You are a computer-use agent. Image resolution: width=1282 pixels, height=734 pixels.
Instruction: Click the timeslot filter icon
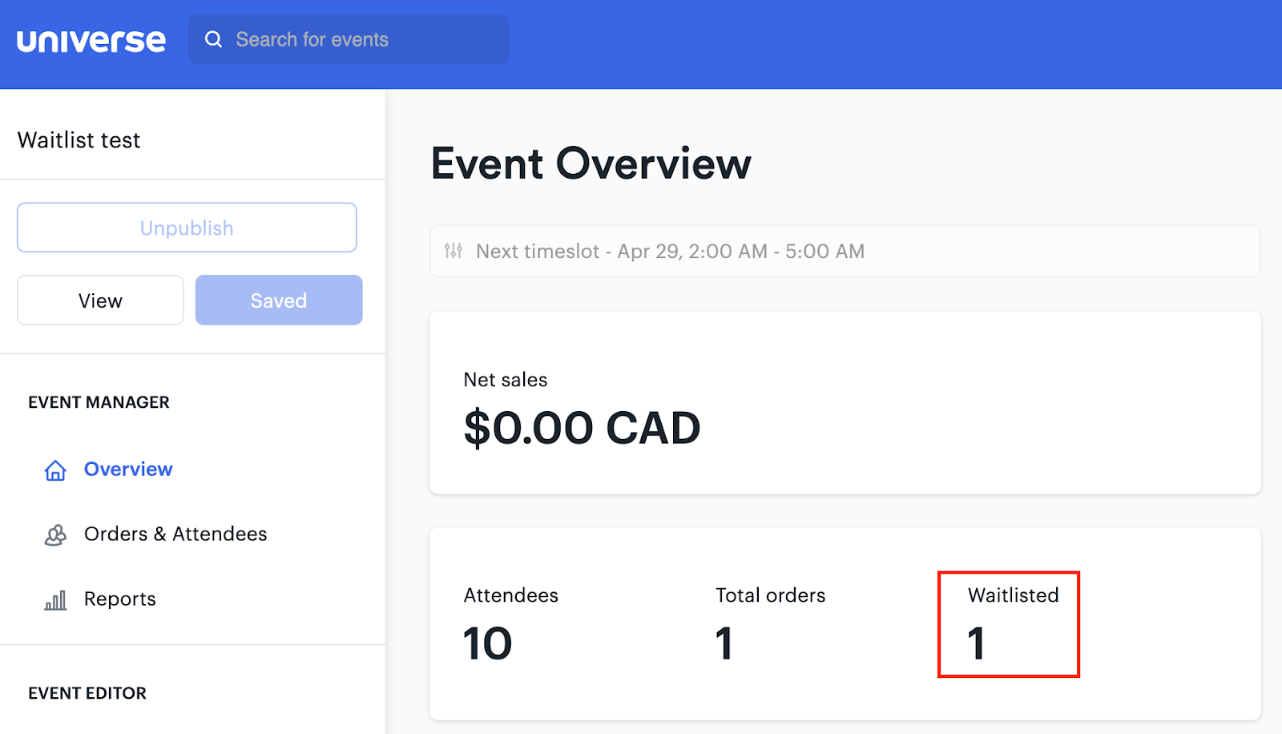tap(454, 251)
